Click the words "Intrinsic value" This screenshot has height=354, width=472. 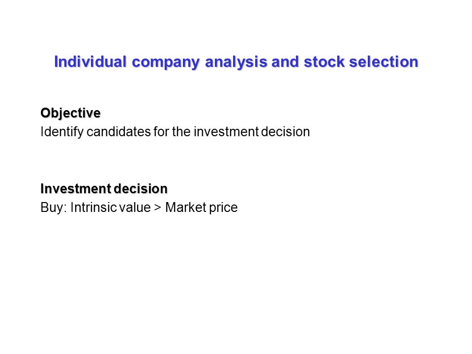(x=111, y=207)
